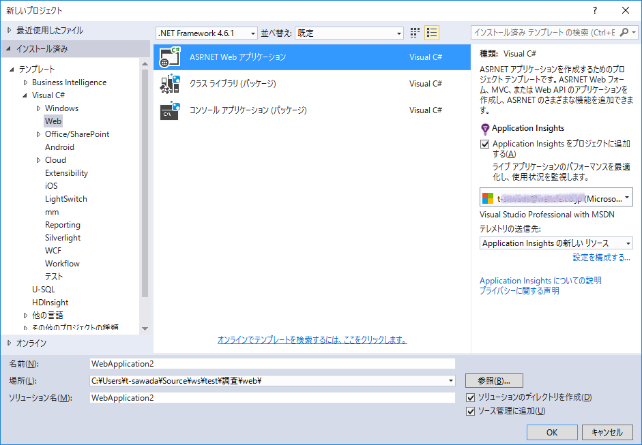642x445 pixels.
Task: Click the template search input box
Action: 544,32
